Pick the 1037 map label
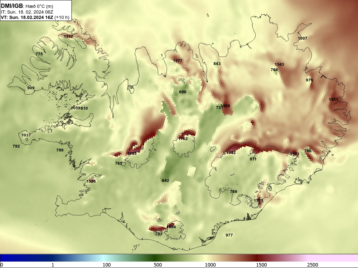This screenshot has height=268, width=358. pyautogui.click(x=26, y=135)
